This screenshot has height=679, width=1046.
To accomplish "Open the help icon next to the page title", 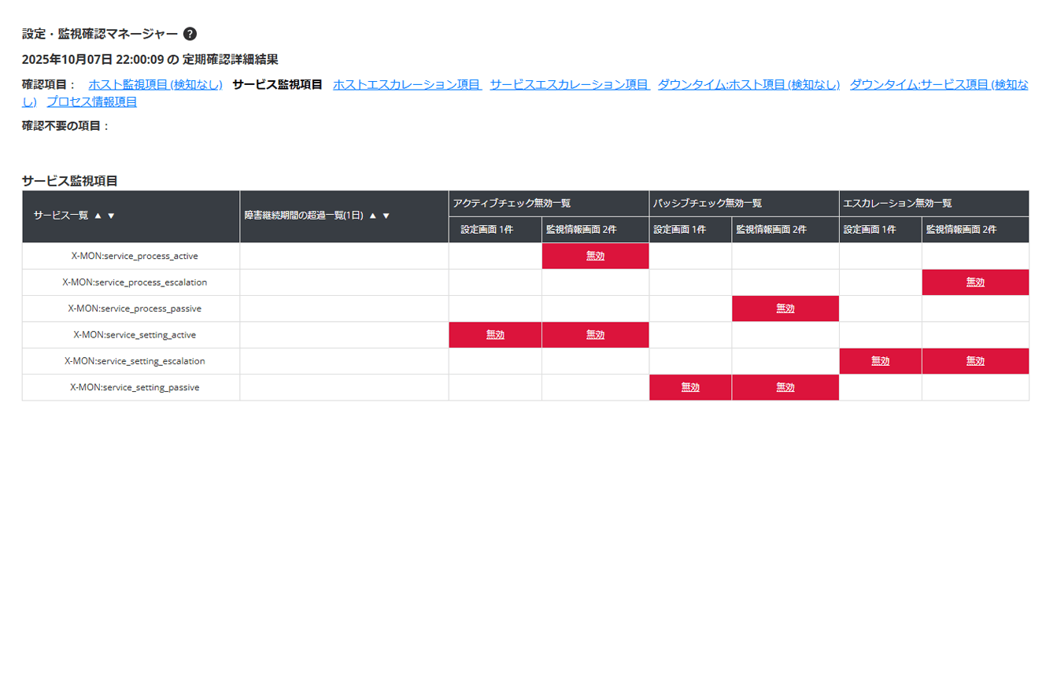I will click(x=189, y=34).
